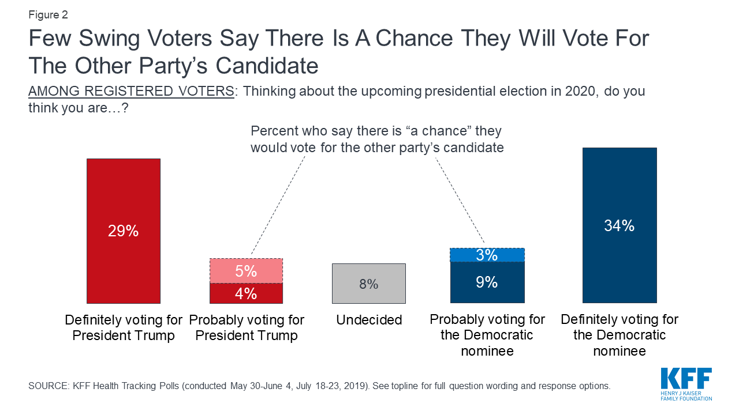Viewport: 739px width, 415px height.
Task: Click the chart title heading
Action: [339, 52]
